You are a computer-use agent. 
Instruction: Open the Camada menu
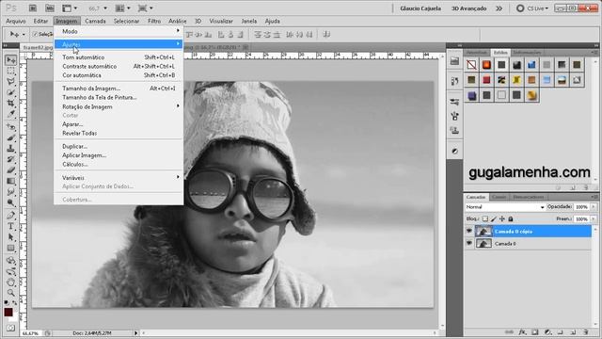pyautogui.click(x=95, y=21)
